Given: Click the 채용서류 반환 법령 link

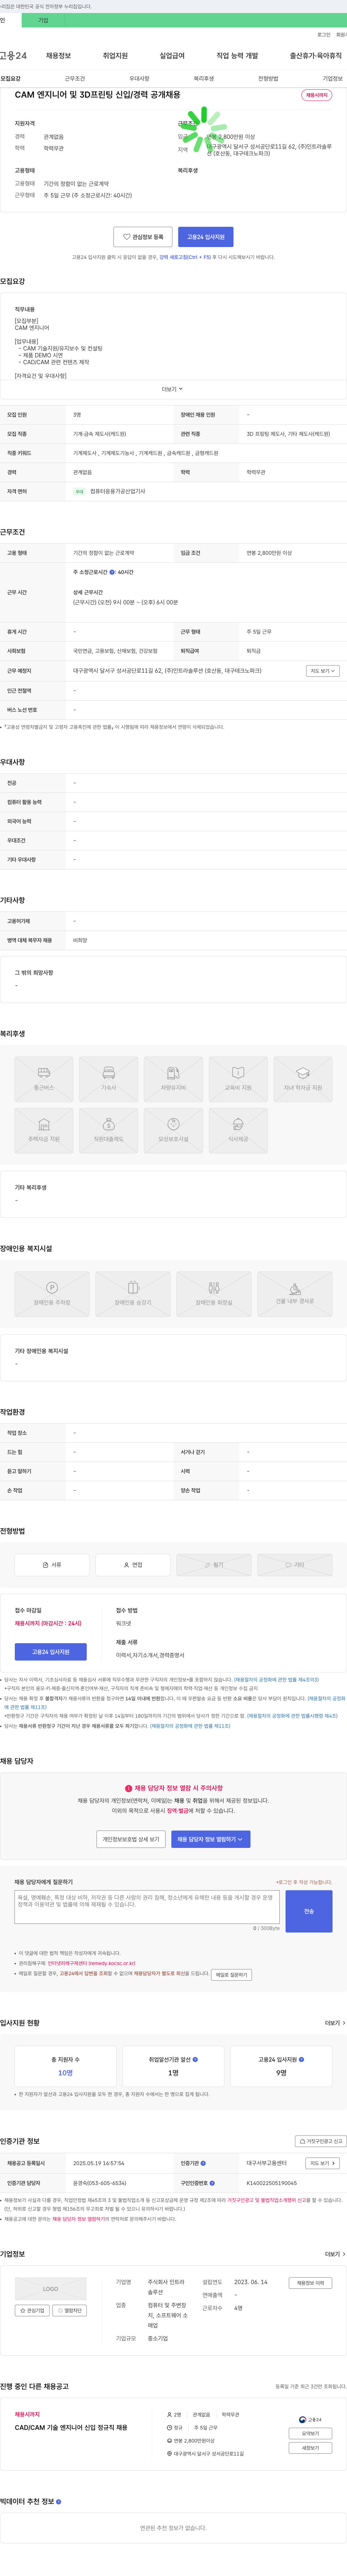Looking at the screenshot, I should pyautogui.click(x=190, y=1726).
